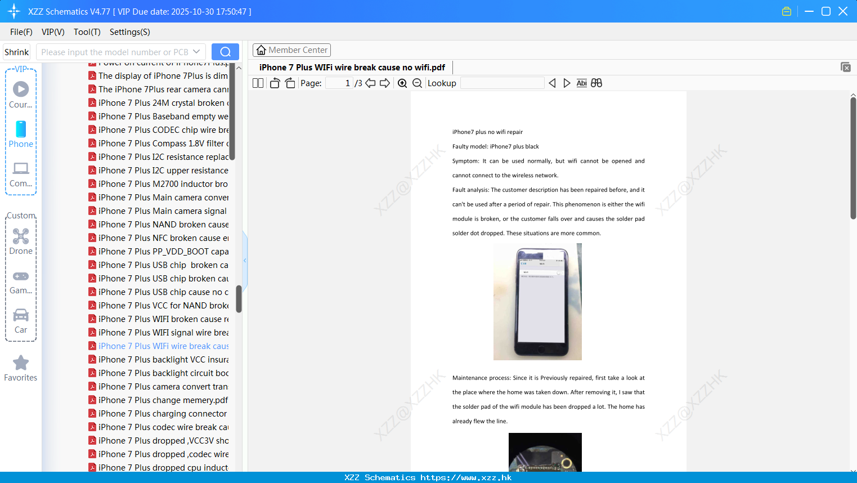Screen dimensions: 857x483
Task: Rotate the PDF page clockwise
Action: [290, 83]
